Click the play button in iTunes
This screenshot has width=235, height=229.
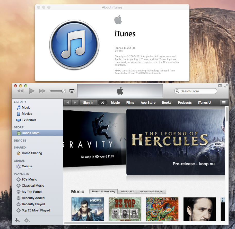pos(32,91)
